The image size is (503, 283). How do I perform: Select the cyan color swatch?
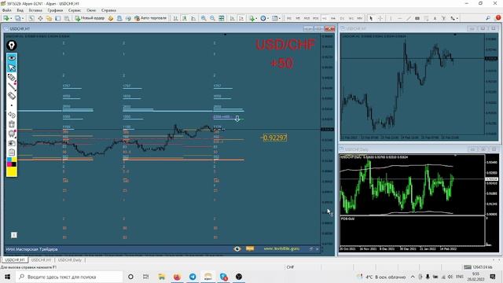click(9, 160)
